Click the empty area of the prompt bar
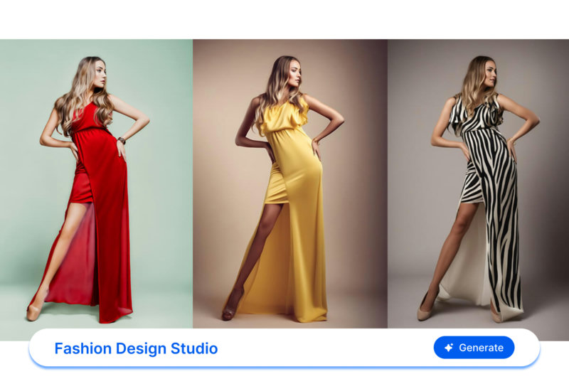The width and height of the screenshot is (569, 379). [320, 348]
